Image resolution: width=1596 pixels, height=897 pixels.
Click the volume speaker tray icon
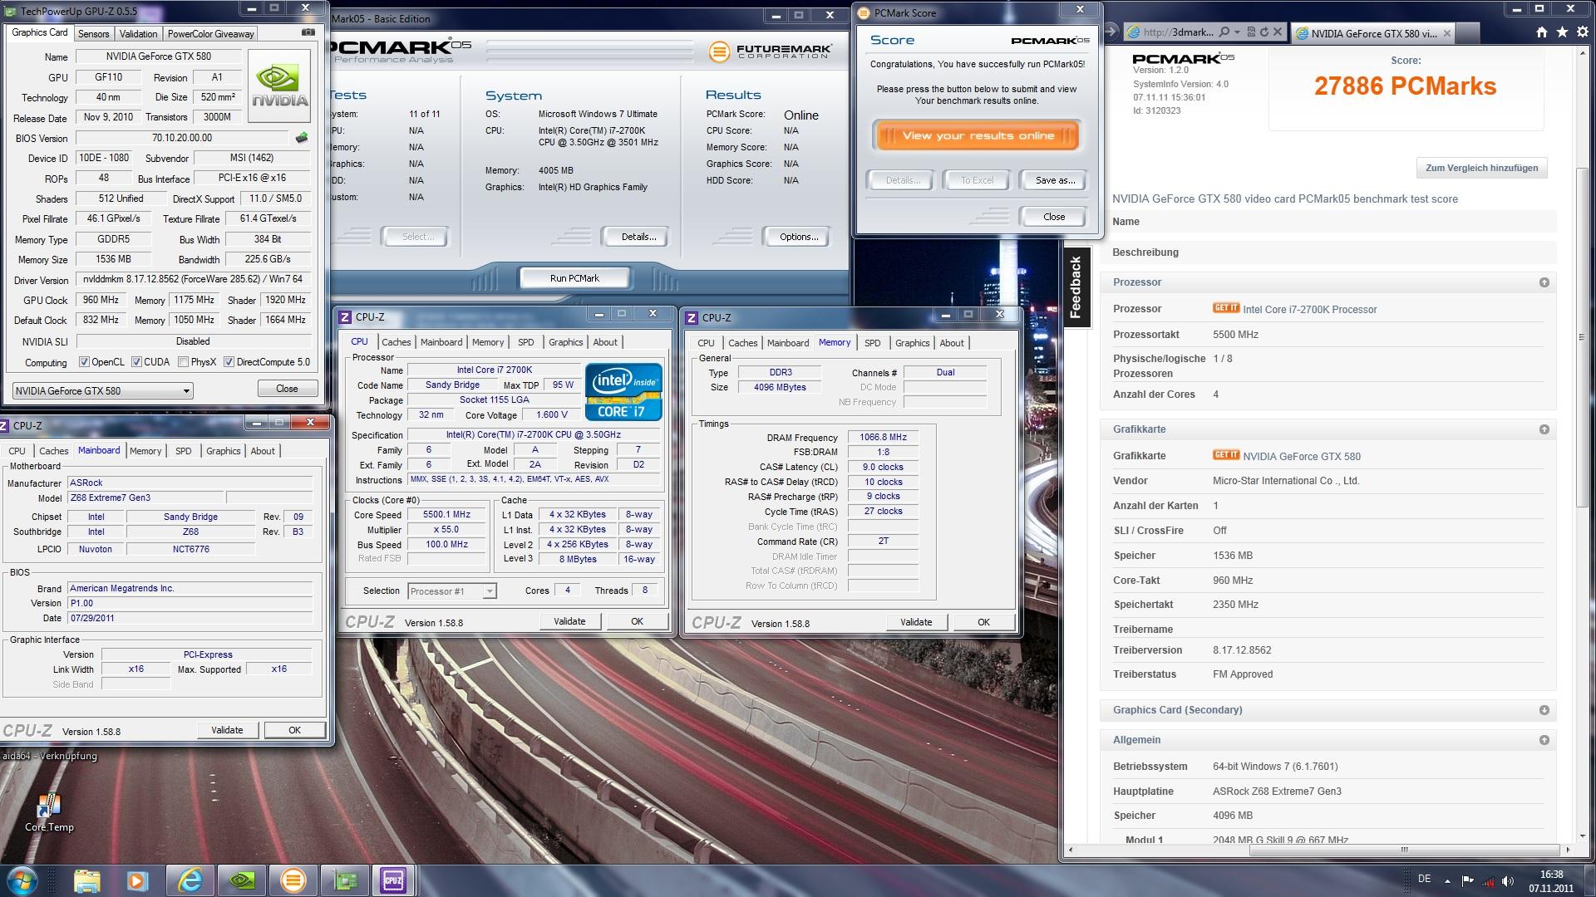click(1507, 881)
